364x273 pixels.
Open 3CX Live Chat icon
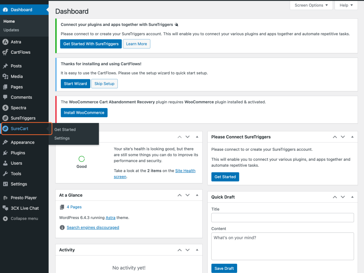tap(5, 208)
